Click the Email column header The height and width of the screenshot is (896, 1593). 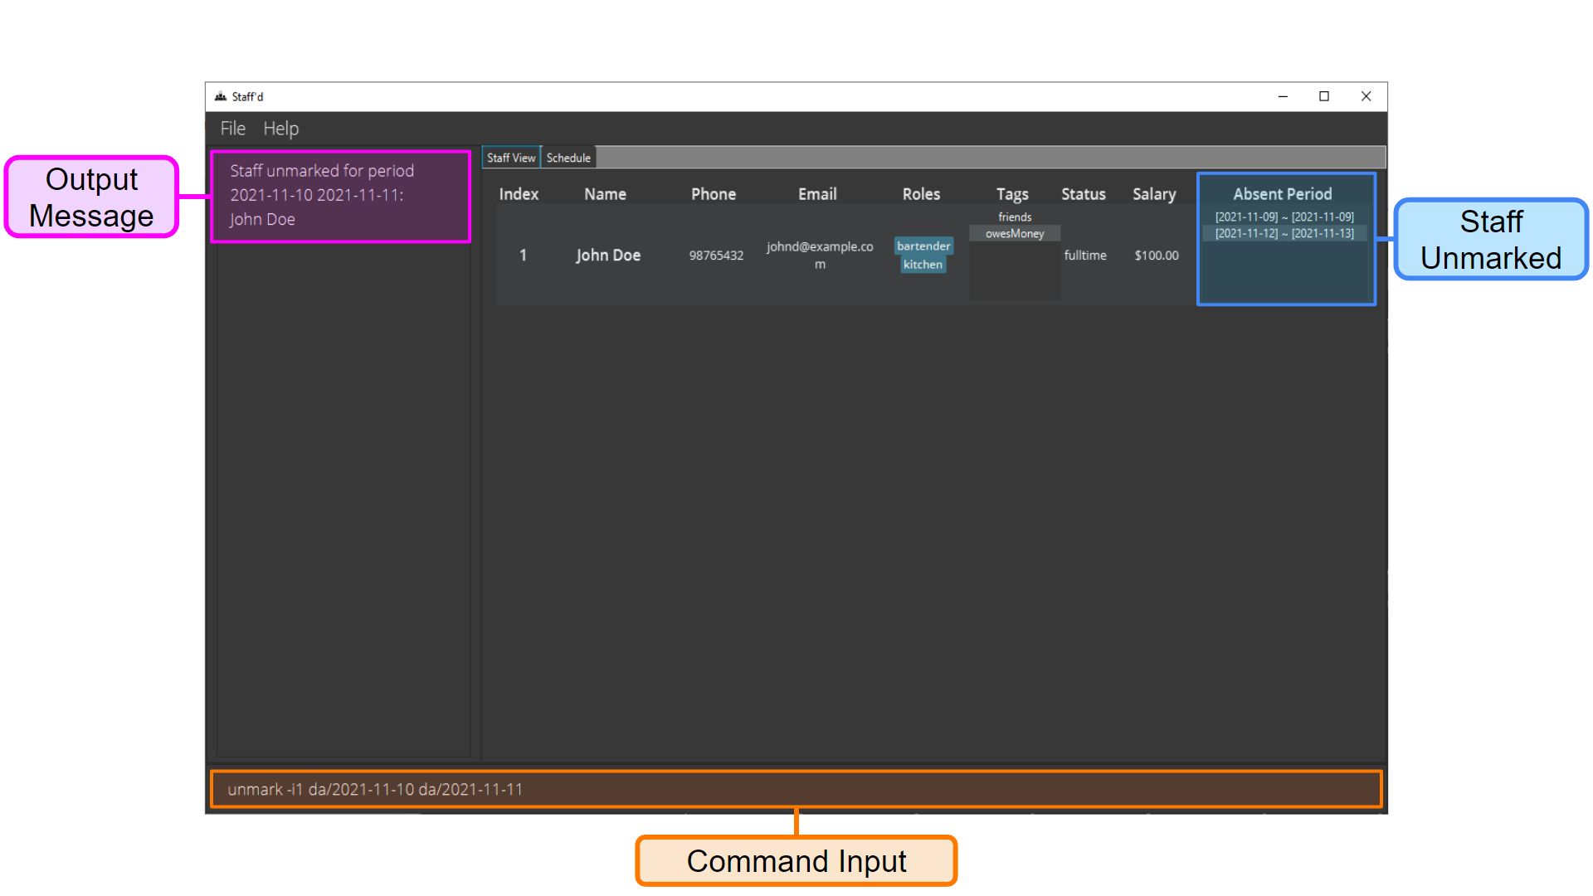(817, 194)
